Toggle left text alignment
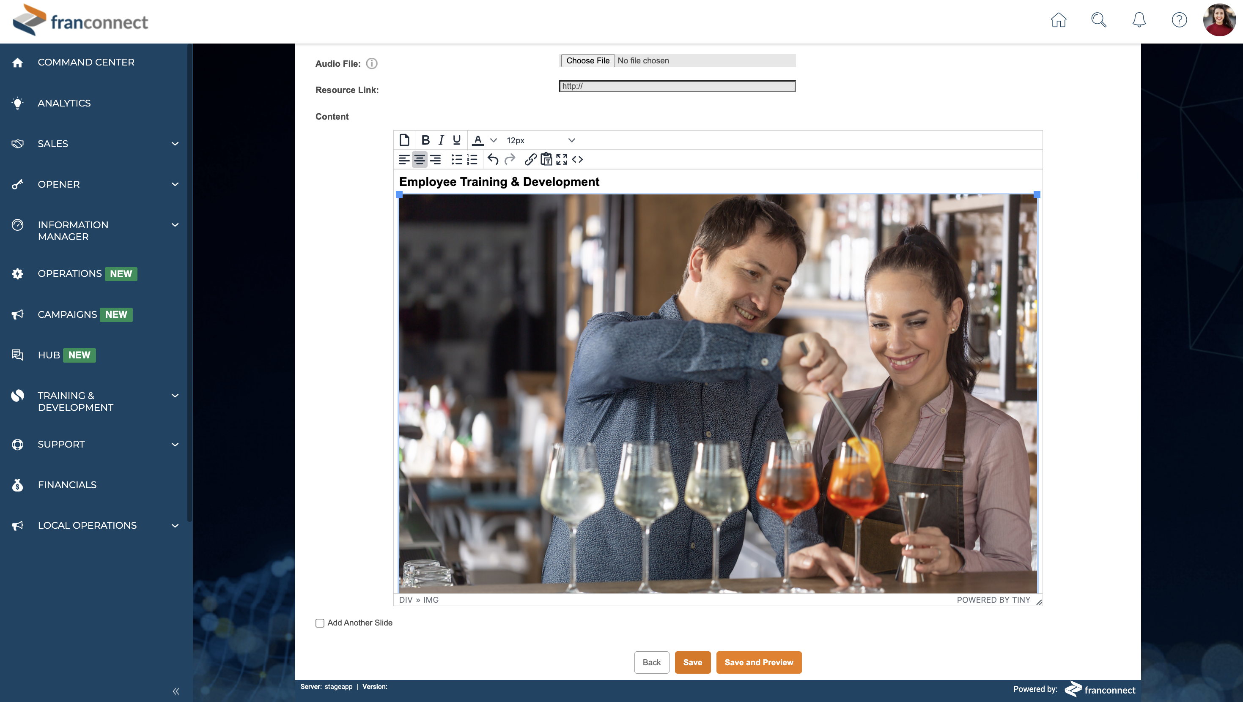 click(x=404, y=160)
